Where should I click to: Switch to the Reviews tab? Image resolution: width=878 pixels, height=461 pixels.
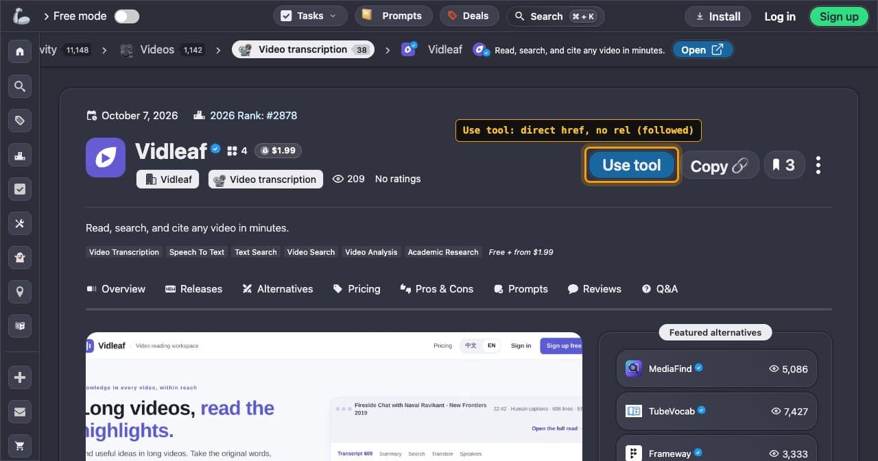(x=594, y=289)
